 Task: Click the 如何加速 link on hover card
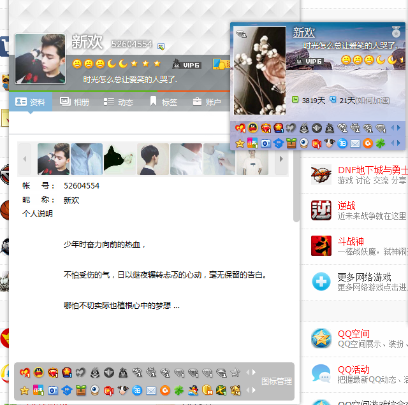click(x=372, y=101)
